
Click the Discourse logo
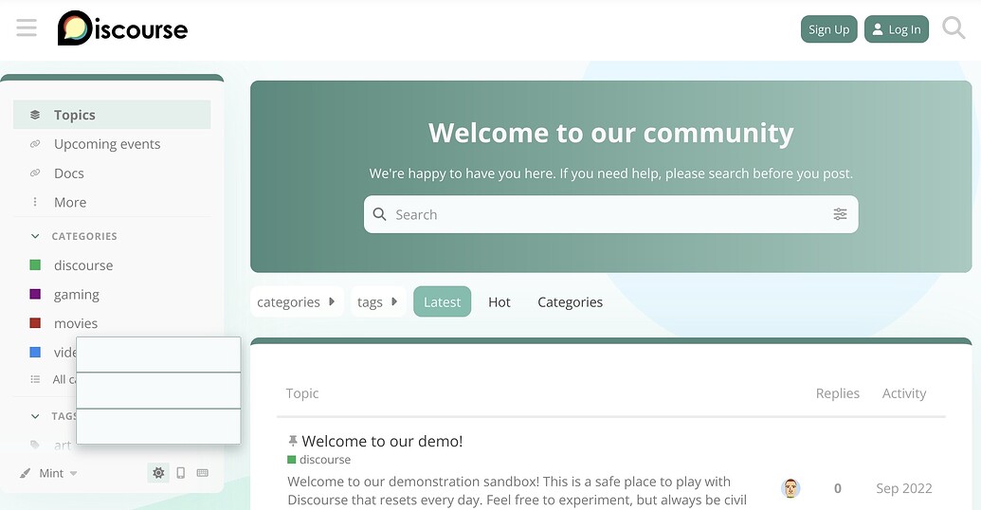click(122, 28)
